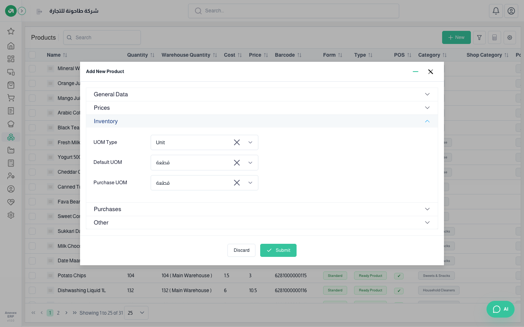The height and width of the screenshot is (327, 524).
Task: Expand the Other section
Action: tap(262, 223)
